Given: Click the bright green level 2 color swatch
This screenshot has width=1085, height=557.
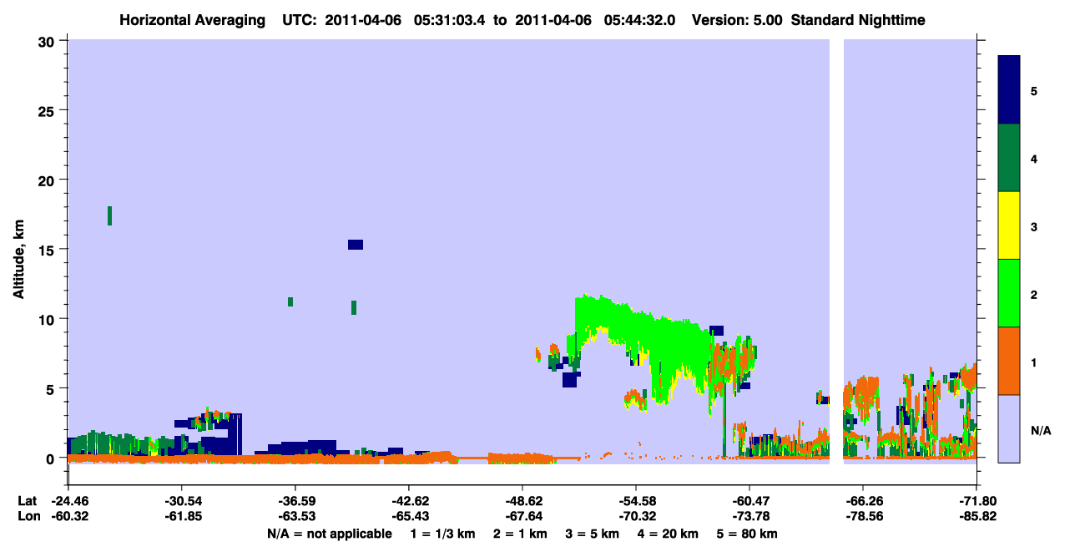Looking at the screenshot, I should (x=1009, y=293).
